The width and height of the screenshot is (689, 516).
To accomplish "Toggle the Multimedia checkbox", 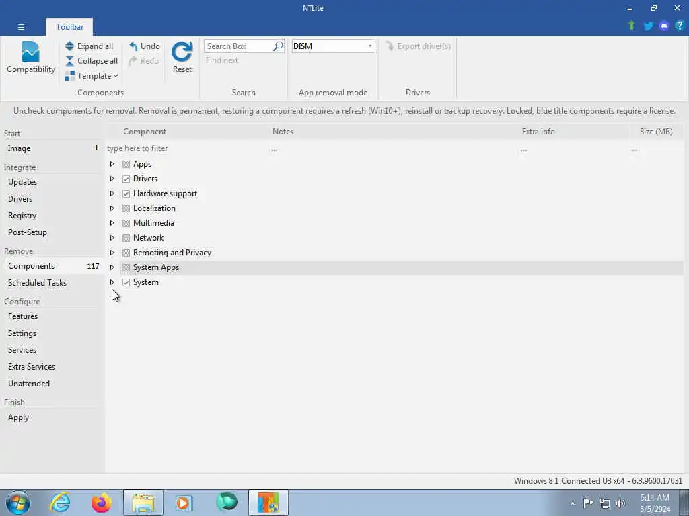I will pos(126,223).
